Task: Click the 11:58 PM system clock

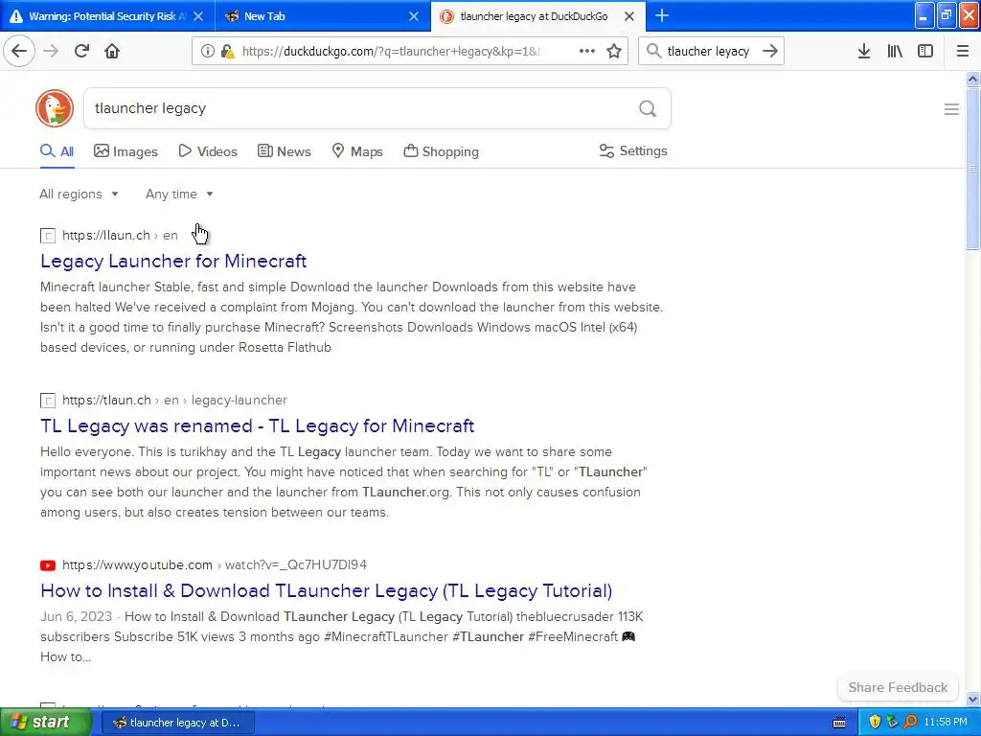Action: pyautogui.click(x=946, y=722)
